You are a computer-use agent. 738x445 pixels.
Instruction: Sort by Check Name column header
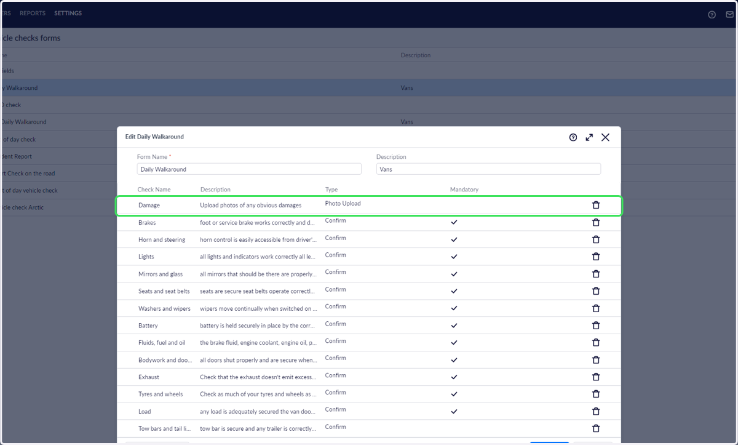(x=154, y=190)
